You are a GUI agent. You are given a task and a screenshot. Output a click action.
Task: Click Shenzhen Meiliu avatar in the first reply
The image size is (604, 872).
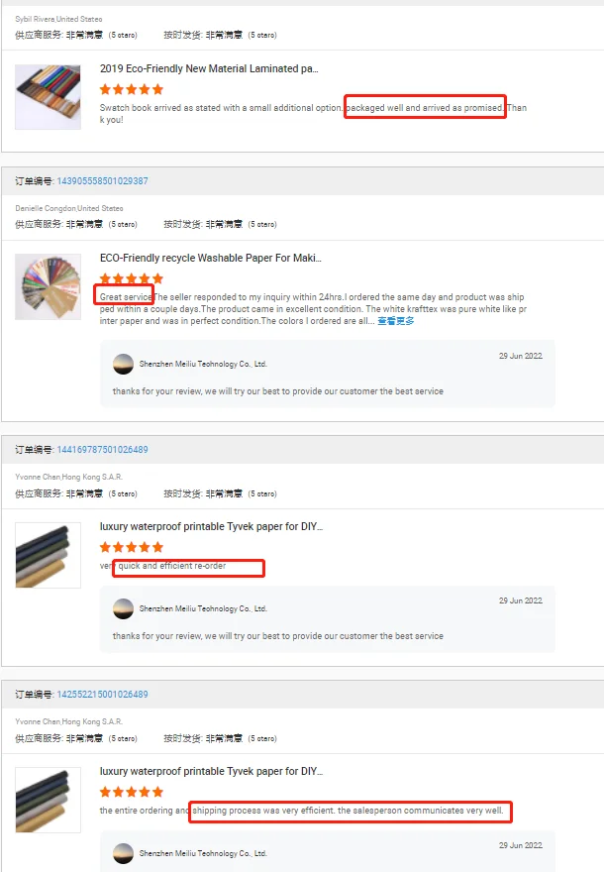[x=123, y=364]
